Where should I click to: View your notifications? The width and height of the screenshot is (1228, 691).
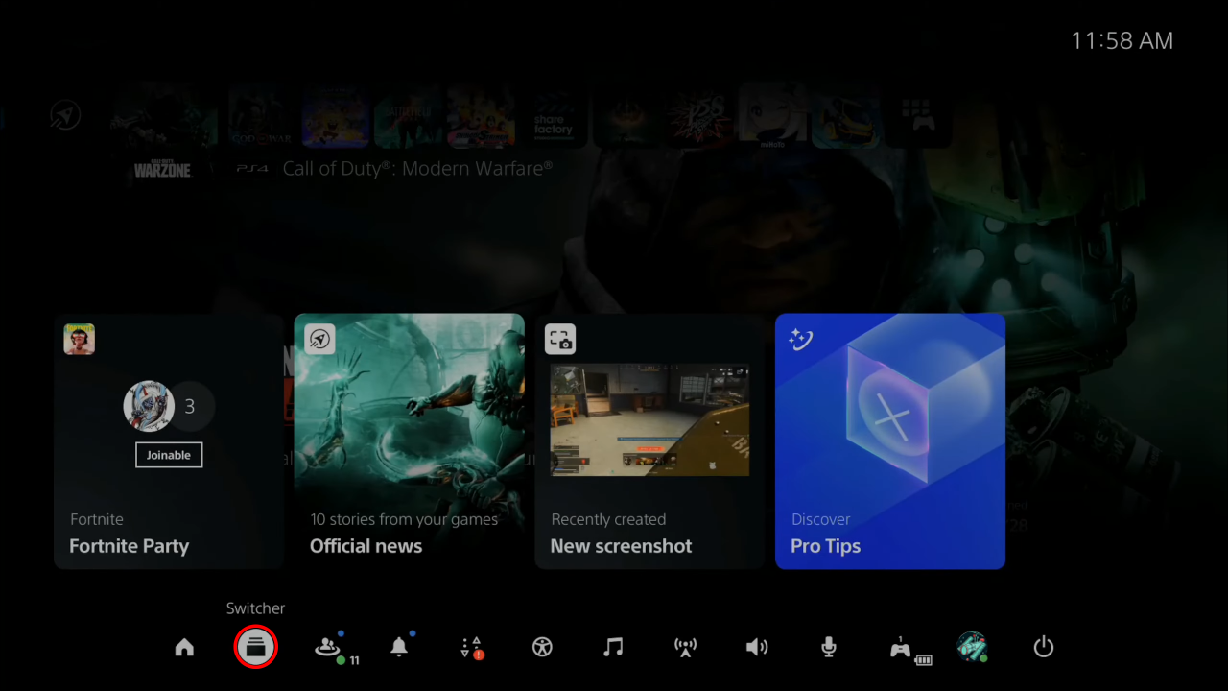pyautogui.click(x=400, y=647)
